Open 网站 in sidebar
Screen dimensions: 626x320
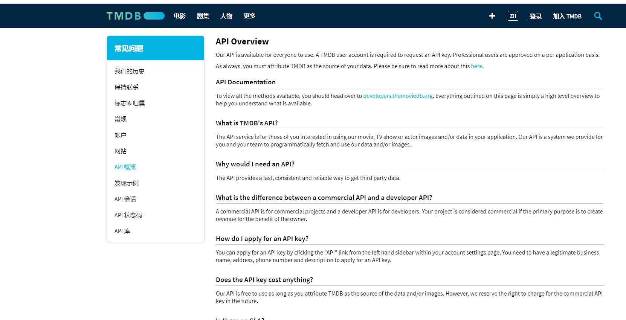pos(121,151)
